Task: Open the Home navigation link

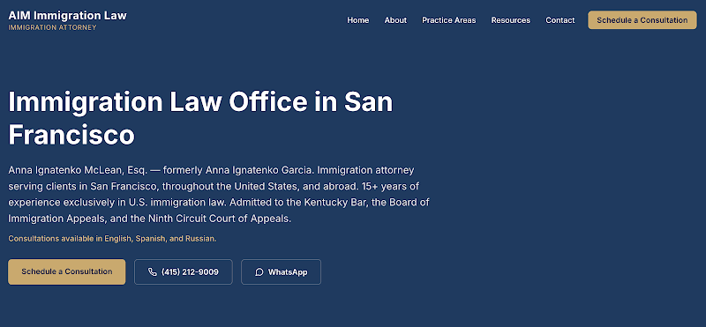Action: pyautogui.click(x=358, y=20)
